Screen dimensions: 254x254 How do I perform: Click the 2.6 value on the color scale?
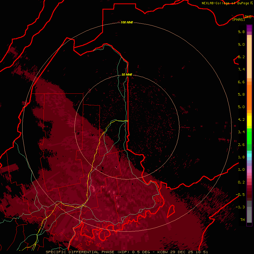[x=241, y=145]
